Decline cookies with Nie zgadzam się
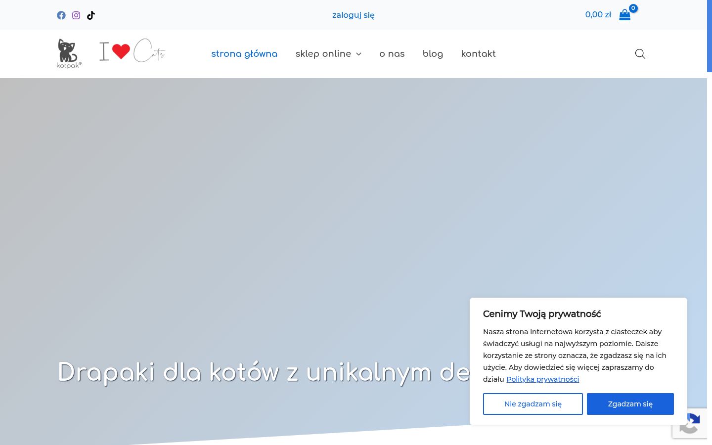Image resolution: width=712 pixels, height=445 pixels. click(x=533, y=404)
